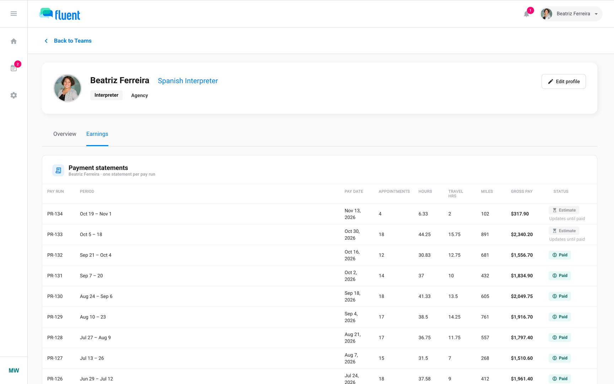Click the Paid badge for PR-128
This screenshot has height=384, width=614.
560,337
